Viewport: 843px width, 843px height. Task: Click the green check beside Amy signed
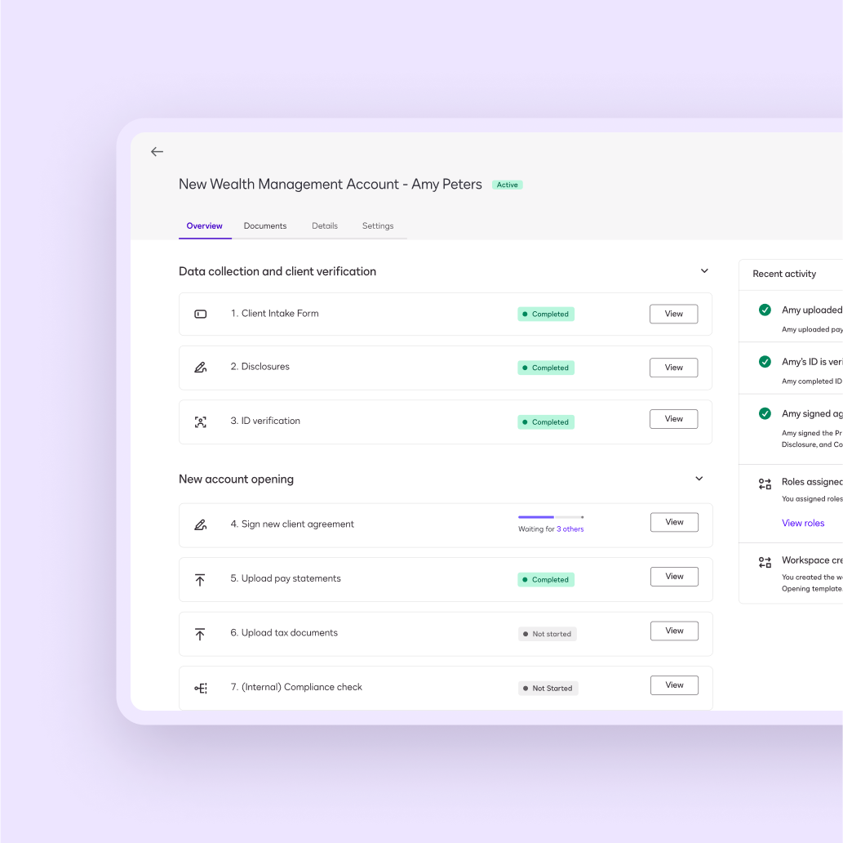click(x=765, y=413)
